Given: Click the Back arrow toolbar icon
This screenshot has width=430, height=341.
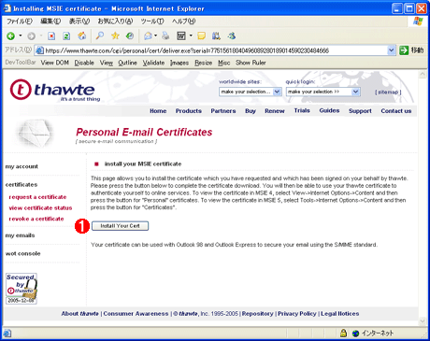Looking at the screenshot, I should [x=10, y=36].
